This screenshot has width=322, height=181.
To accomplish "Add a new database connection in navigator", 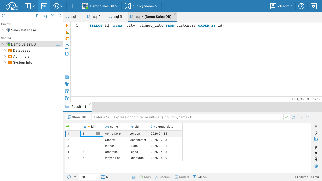I will tap(45, 16).
